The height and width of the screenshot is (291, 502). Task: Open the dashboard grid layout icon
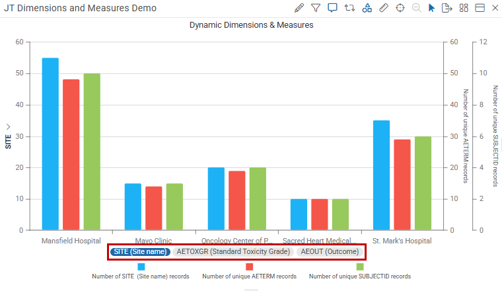tap(464, 8)
